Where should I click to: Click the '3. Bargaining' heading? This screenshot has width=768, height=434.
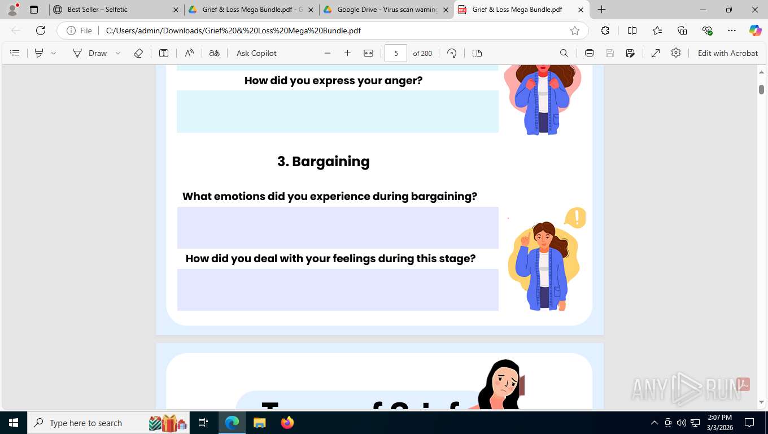324,162
